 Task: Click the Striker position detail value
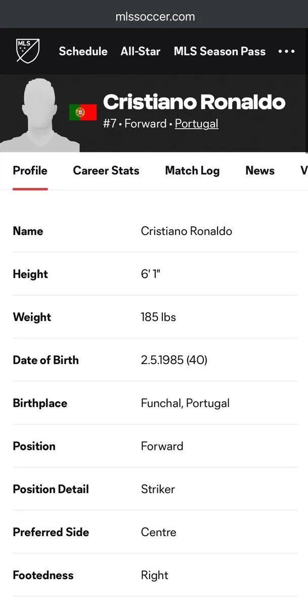[x=158, y=489]
